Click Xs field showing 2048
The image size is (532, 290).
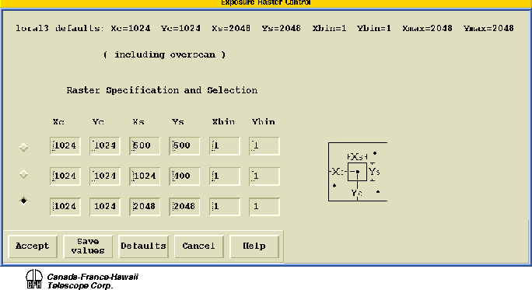pos(145,207)
